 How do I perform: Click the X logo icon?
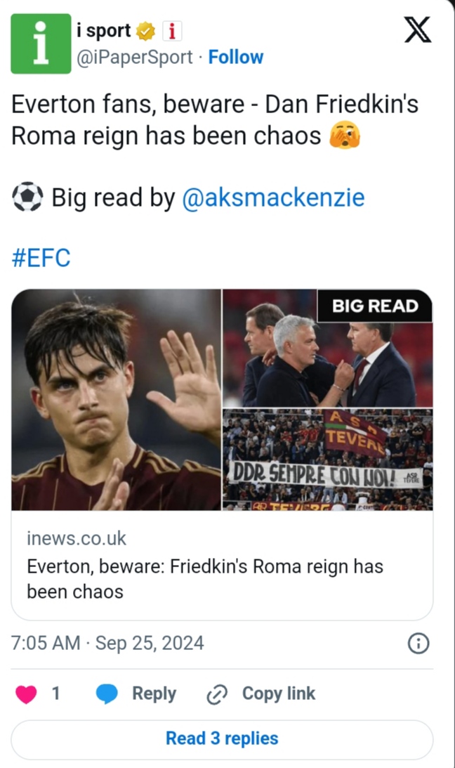[418, 31]
